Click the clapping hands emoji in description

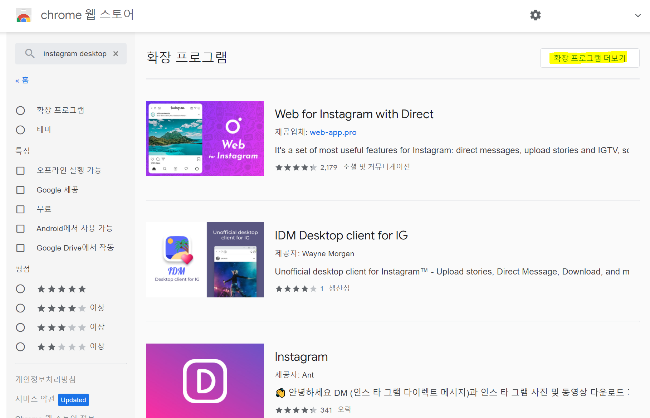[280, 393]
